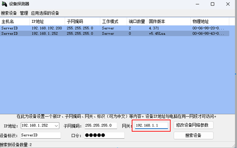Focus the 口令 password field
Viewport: 237px width, 148px height.
click(x=104, y=135)
